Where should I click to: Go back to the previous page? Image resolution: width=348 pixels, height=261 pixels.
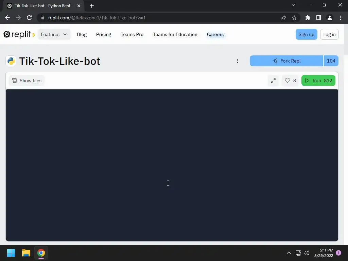point(7,18)
